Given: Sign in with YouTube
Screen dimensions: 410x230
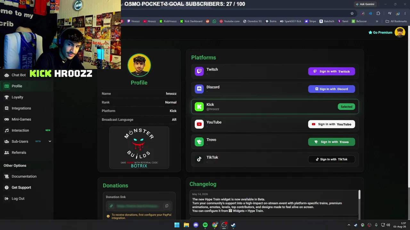Looking at the screenshot, I should 332,124.
